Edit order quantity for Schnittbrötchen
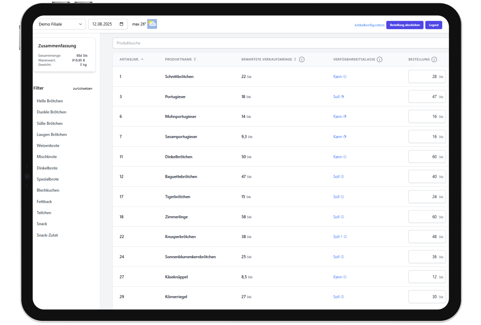The image size is (481, 325). click(427, 77)
